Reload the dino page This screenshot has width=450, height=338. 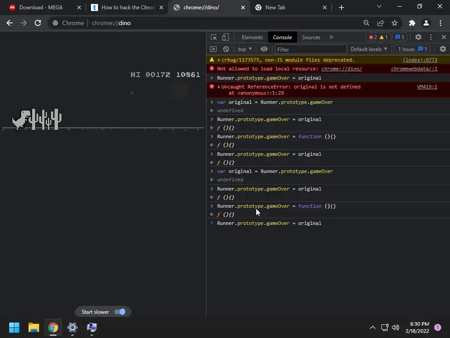38,23
